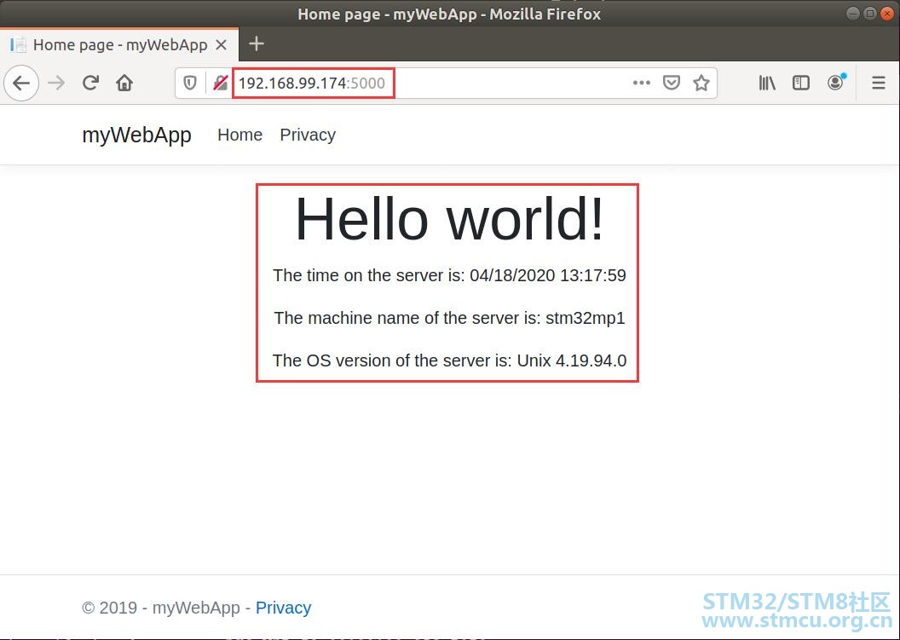
Task: Click the Privacy link in the footer
Action: pos(283,608)
